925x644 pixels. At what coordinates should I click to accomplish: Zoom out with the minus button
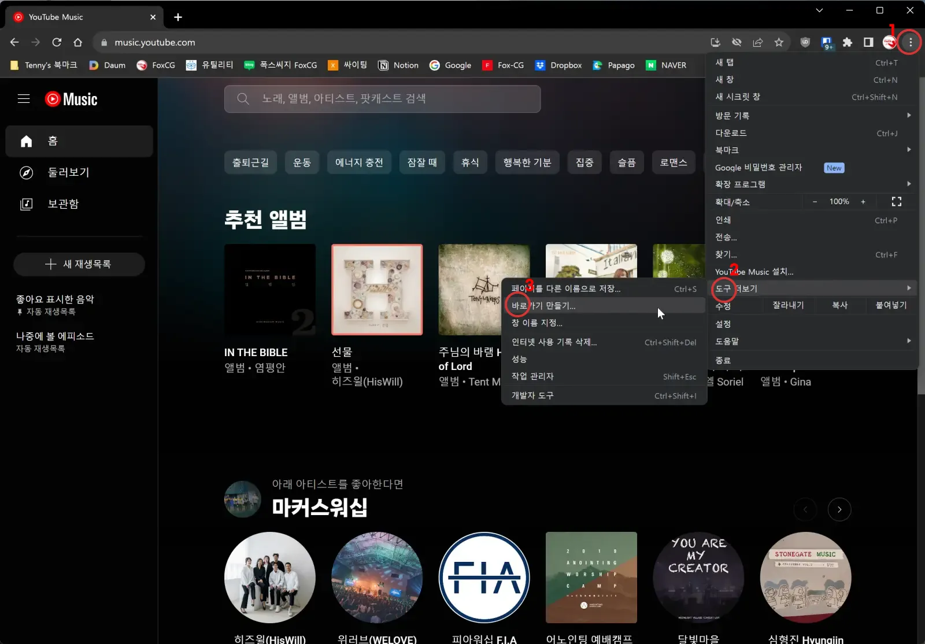[x=815, y=201]
